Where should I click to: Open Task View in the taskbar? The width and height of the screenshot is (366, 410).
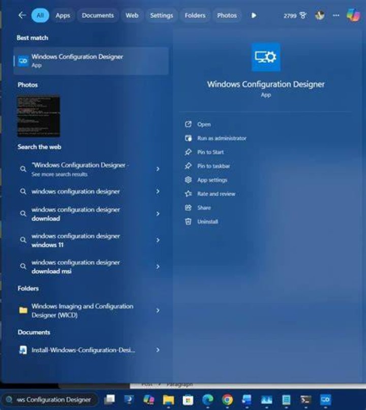[x=110, y=399]
